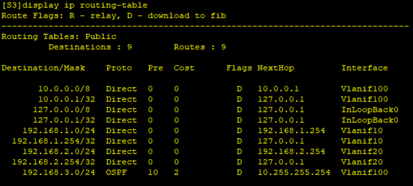Click the NextHop column header
Viewport: 413px width, 186px height.
pos(276,68)
